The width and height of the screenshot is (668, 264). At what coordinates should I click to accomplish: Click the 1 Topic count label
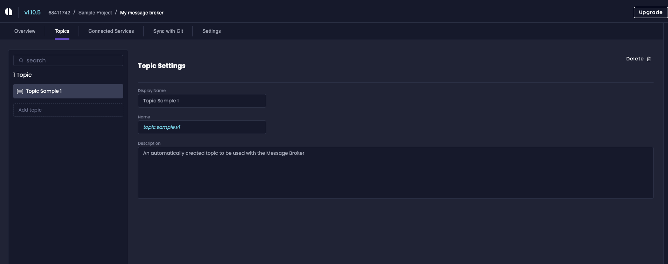22,75
